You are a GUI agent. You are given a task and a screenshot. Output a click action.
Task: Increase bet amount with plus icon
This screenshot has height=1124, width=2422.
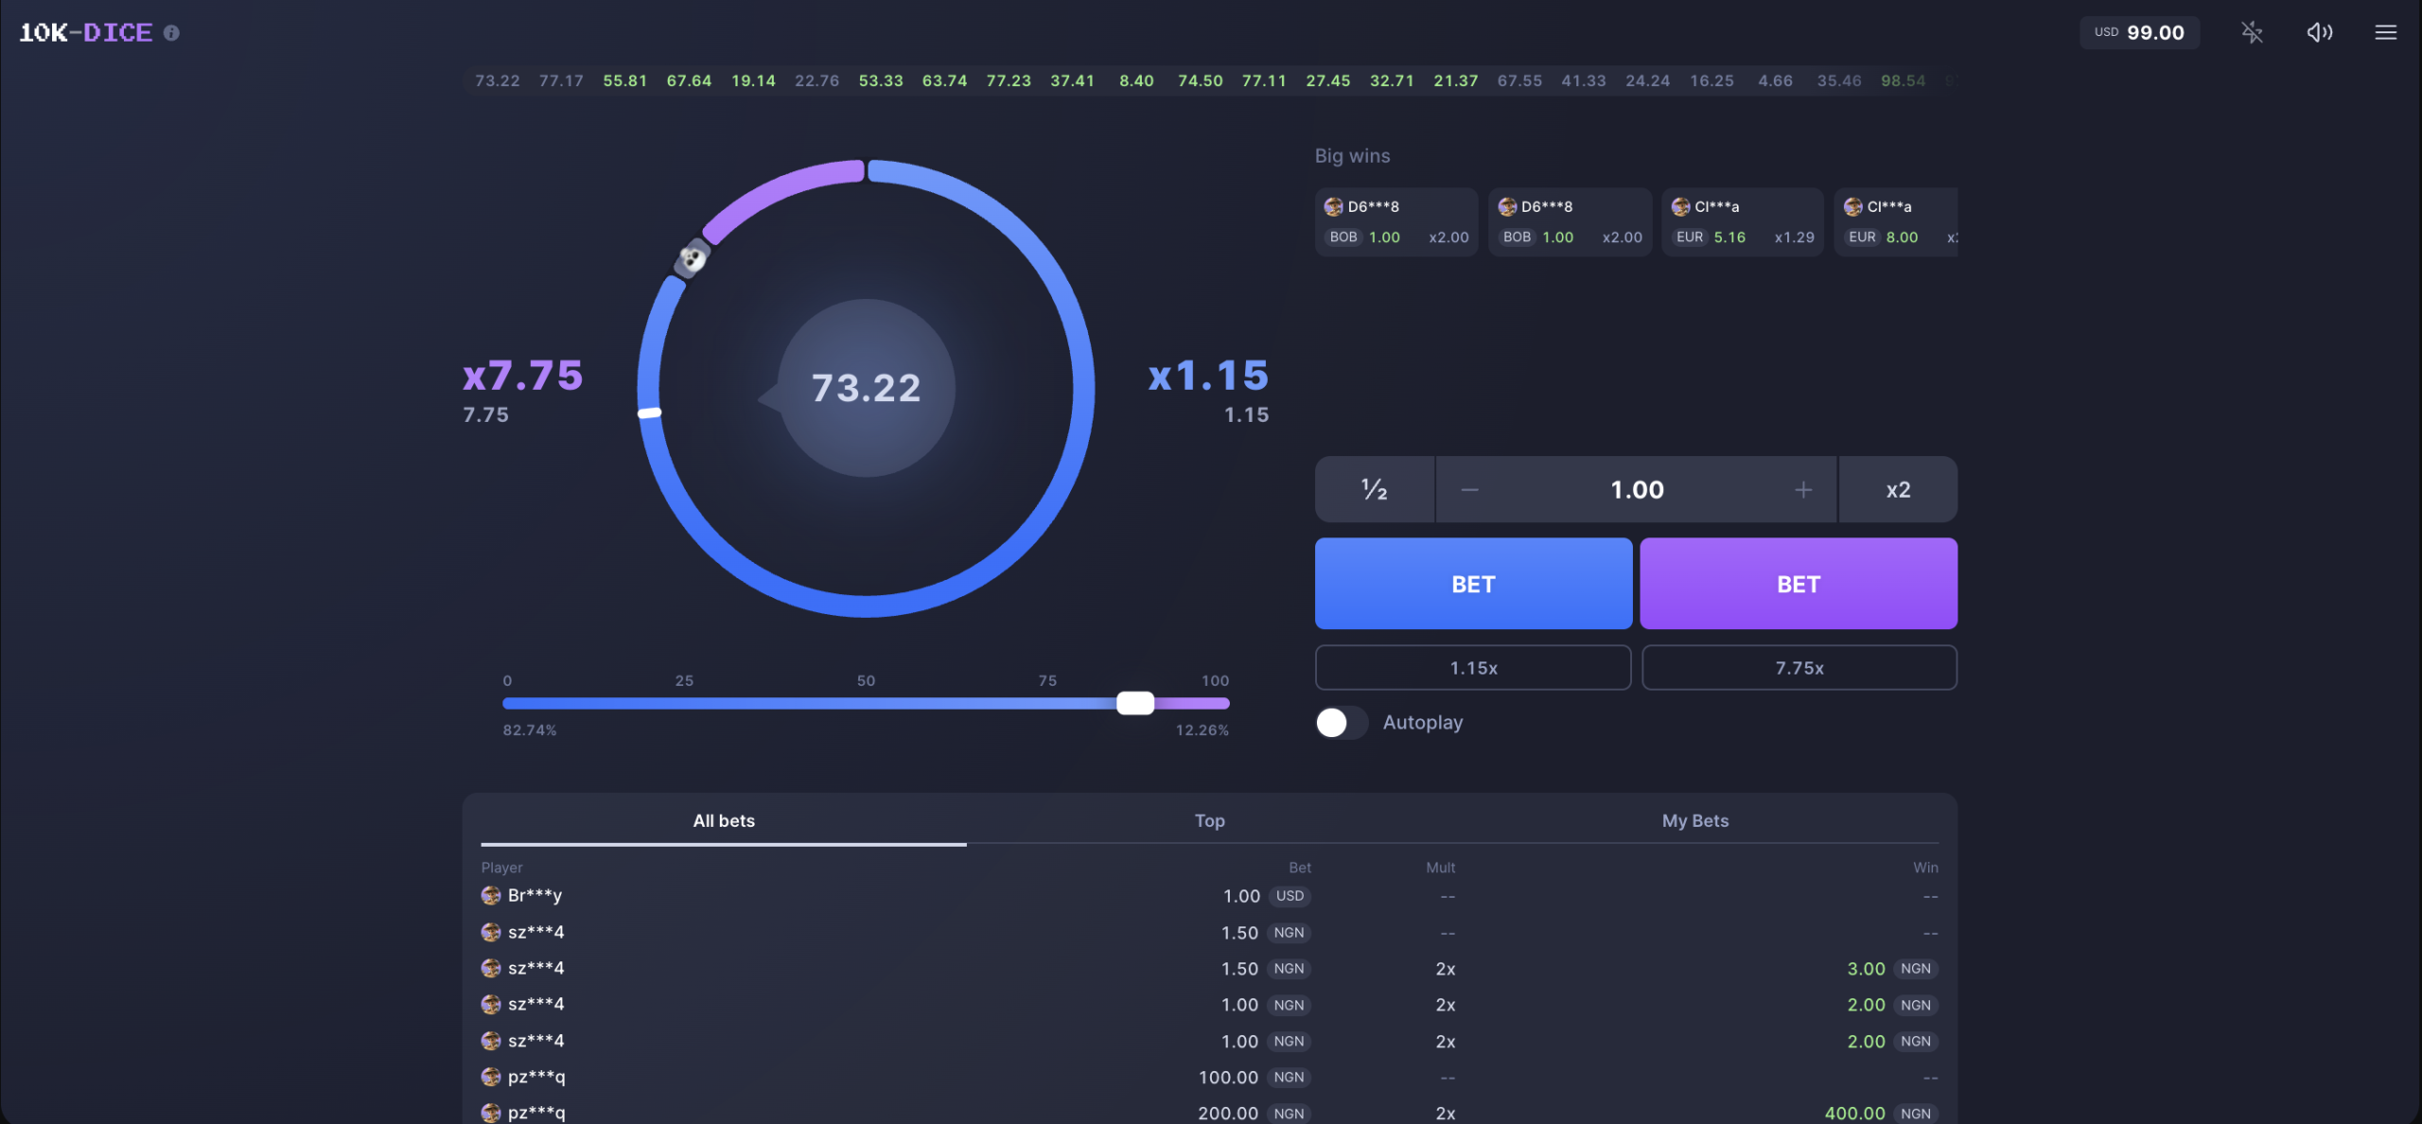coord(1803,489)
